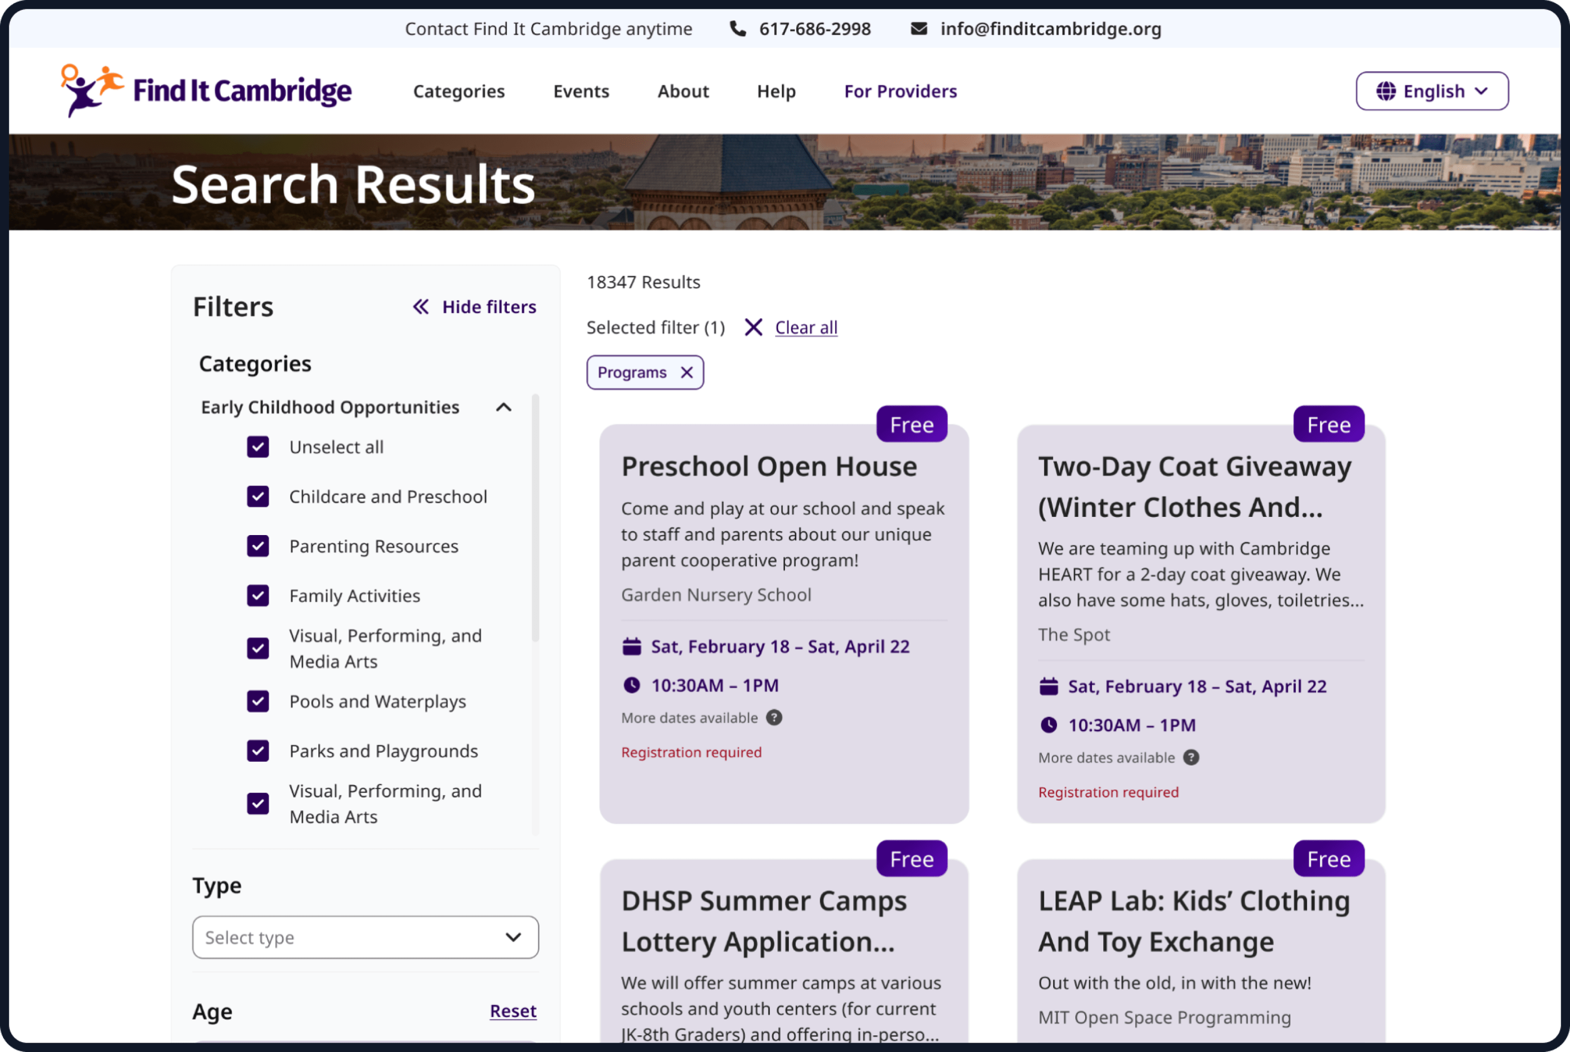The image size is (1570, 1052).
Task: Click calendar icon on Two-Day Coat Giveaway card
Action: pyautogui.click(x=1048, y=686)
